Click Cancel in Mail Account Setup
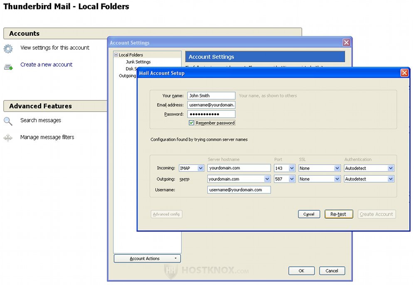Viewport: 414px width, 285px height. (x=309, y=214)
